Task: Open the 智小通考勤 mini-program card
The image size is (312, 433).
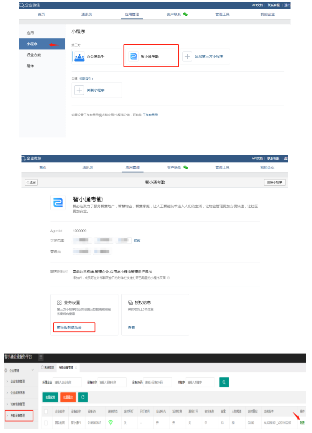Action: click(x=151, y=56)
